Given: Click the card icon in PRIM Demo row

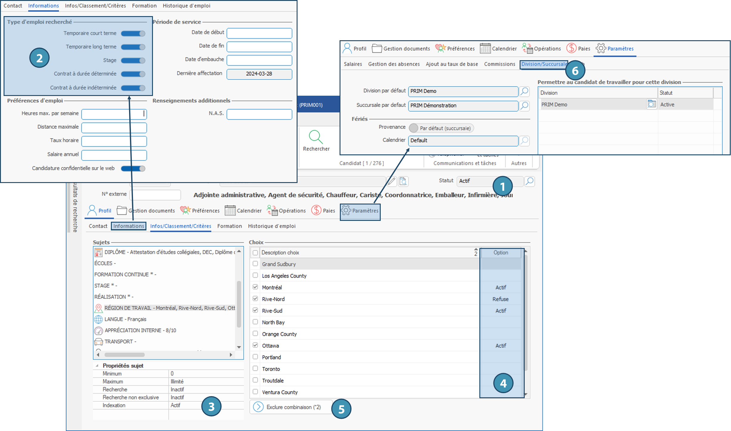Looking at the screenshot, I should click(x=651, y=104).
